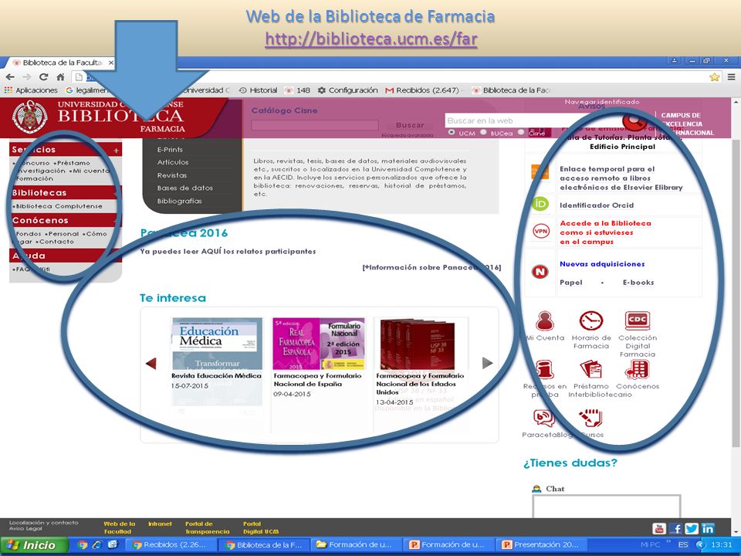Select Bibliografías in the catalog menu
741x556 pixels.
tap(180, 201)
